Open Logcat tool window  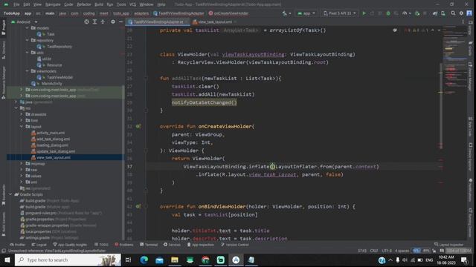pyautogui.click(x=39, y=245)
